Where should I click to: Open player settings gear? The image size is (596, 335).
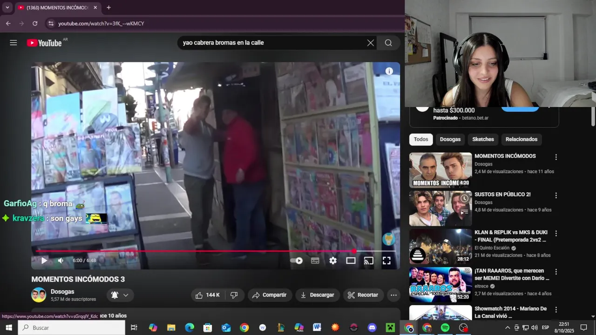(333, 261)
